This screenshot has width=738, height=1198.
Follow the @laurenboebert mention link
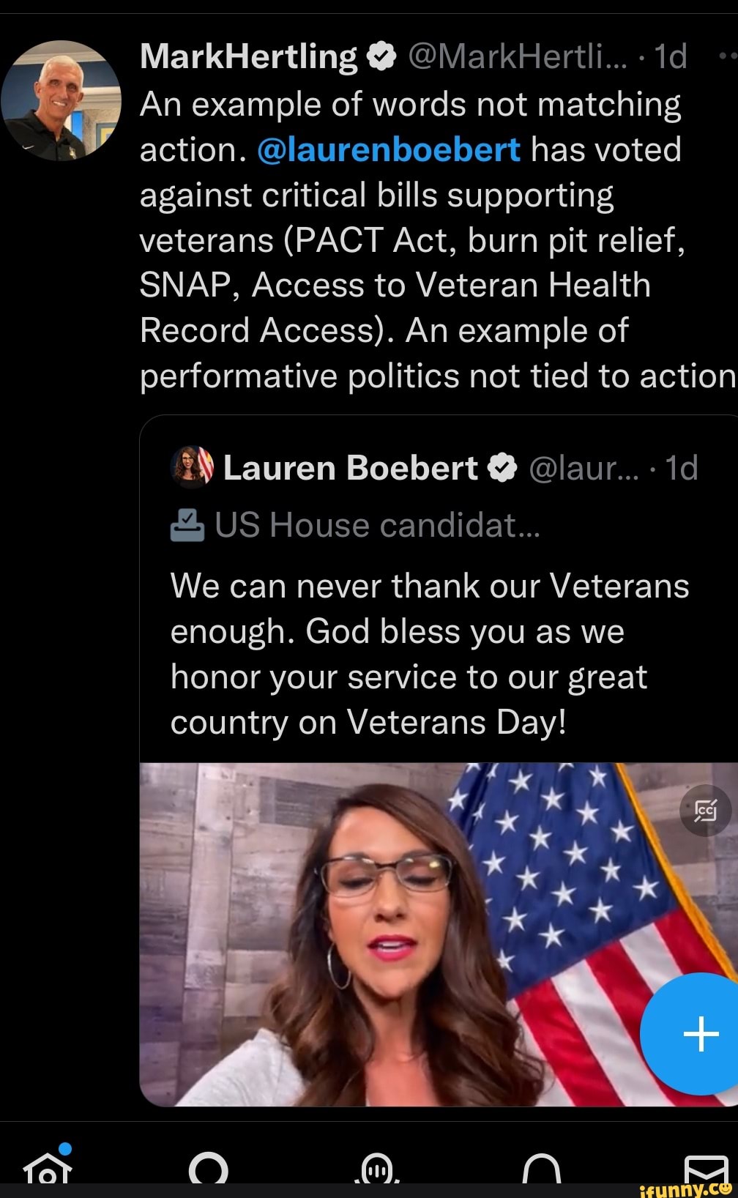click(x=389, y=149)
